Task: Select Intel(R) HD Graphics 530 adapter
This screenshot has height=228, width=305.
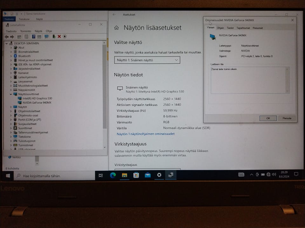Action: (x=37, y=98)
